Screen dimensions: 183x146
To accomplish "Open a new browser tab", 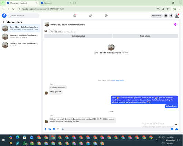I will 76,3.
